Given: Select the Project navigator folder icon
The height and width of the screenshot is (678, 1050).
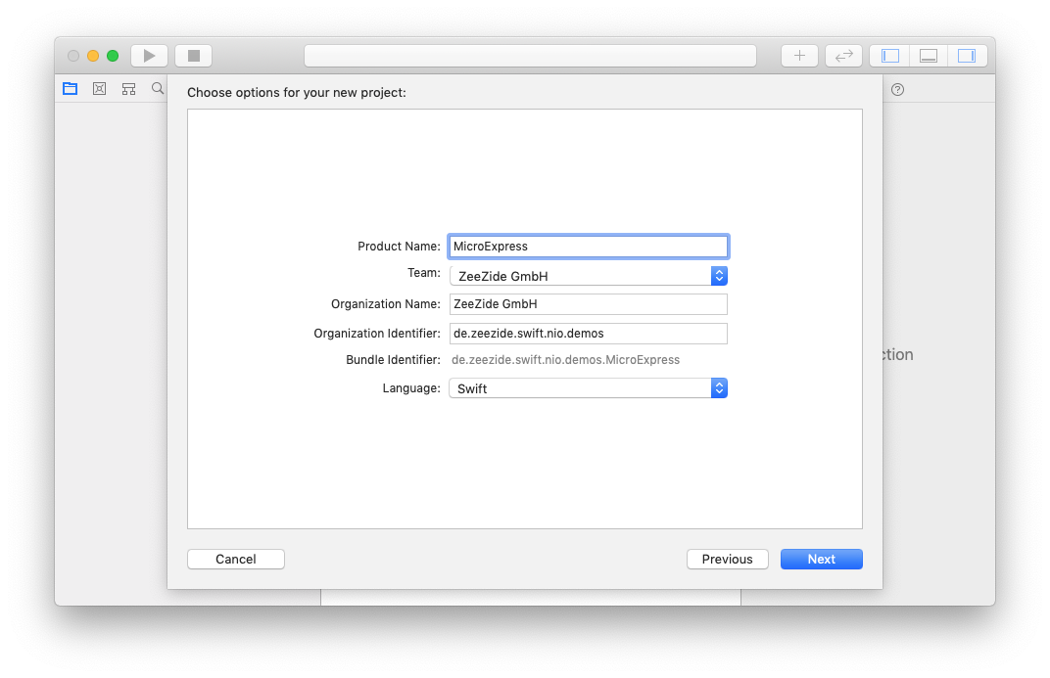Looking at the screenshot, I should 71,88.
